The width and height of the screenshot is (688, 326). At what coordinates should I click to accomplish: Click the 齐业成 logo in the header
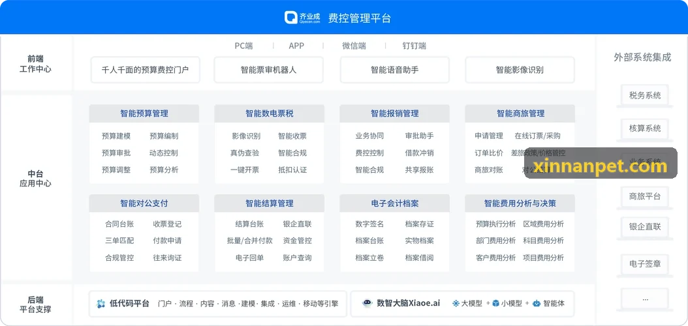click(x=302, y=18)
